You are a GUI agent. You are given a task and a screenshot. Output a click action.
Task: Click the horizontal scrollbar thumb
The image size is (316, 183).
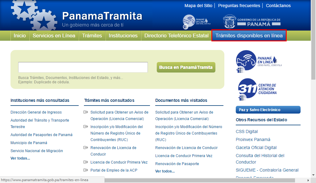pyautogui.click(x=200, y=180)
